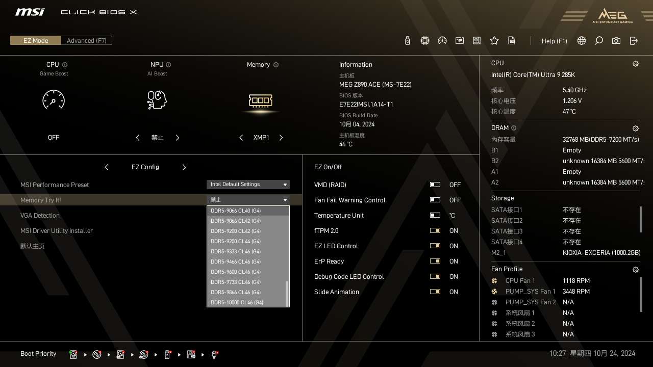Toggle Temperature Unit switch
This screenshot has width=653, height=367.
435,216
